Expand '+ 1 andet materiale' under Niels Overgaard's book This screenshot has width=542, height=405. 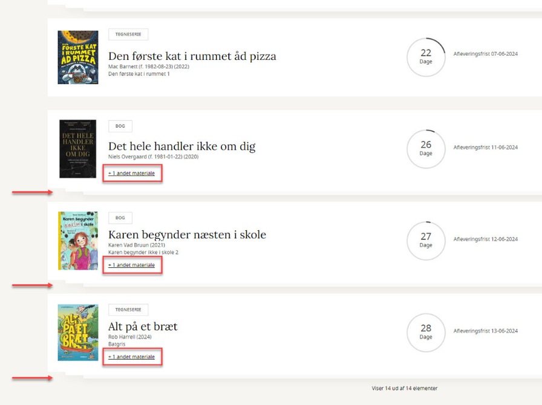[131, 173]
